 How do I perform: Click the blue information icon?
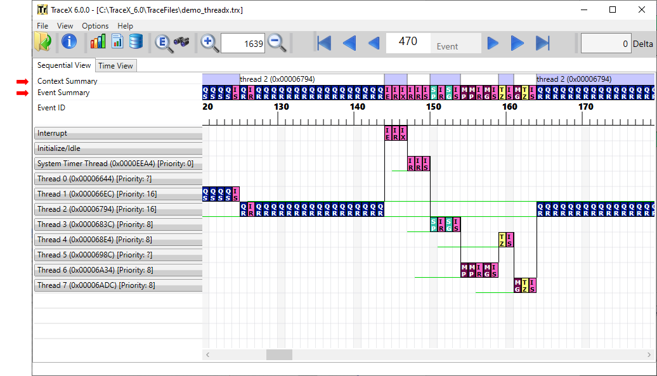[68, 42]
